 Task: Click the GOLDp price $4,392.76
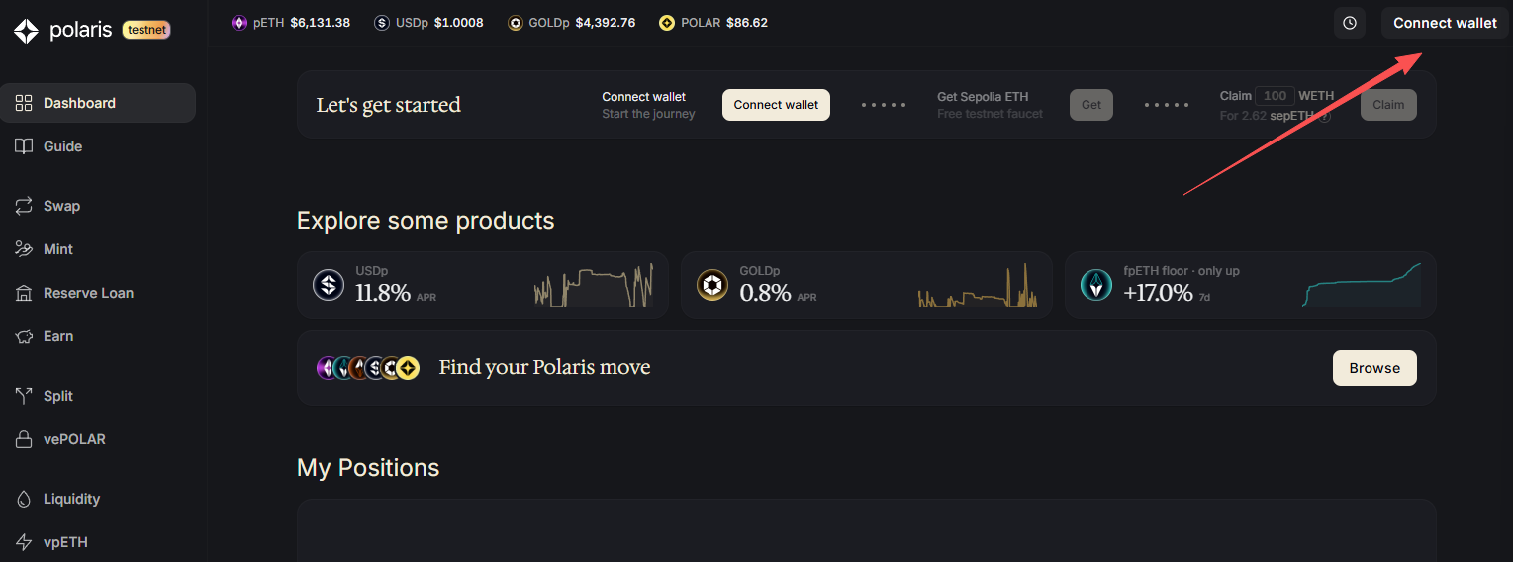pos(606,23)
